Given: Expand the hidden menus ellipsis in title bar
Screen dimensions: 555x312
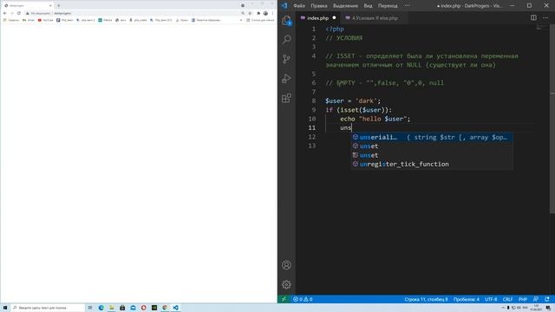Looking at the screenshot, I should point(407,6).
